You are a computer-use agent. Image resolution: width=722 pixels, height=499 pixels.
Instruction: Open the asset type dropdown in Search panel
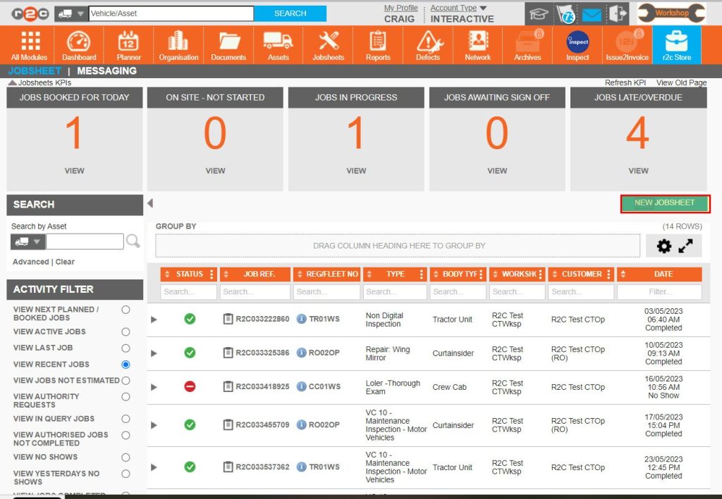[27, 241]
